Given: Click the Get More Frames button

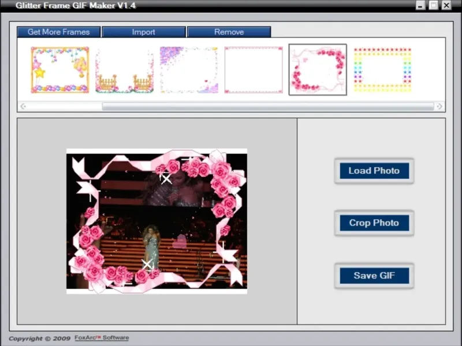Looking at the screenshot, I should (59, 32).
